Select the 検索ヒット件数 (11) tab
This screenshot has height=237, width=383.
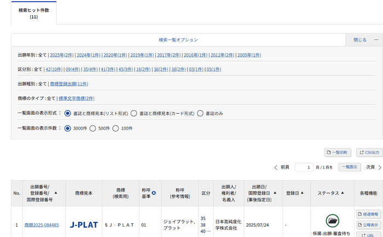[x=33, y=13]
